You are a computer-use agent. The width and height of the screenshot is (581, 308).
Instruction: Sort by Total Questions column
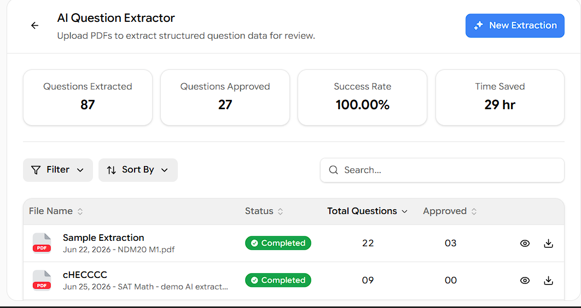coord(367,211)
